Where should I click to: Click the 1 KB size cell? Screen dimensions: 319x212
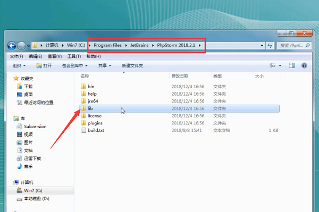click(273, 131)
